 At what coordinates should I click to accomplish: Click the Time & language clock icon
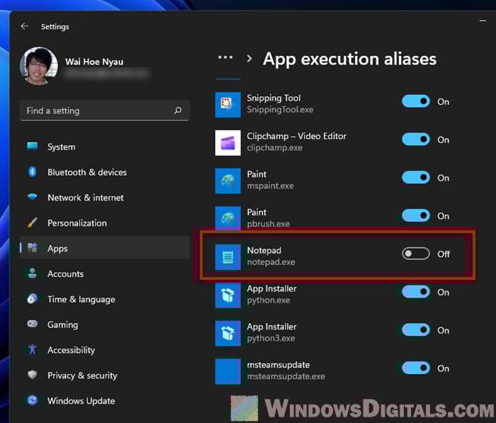(33, 299)
